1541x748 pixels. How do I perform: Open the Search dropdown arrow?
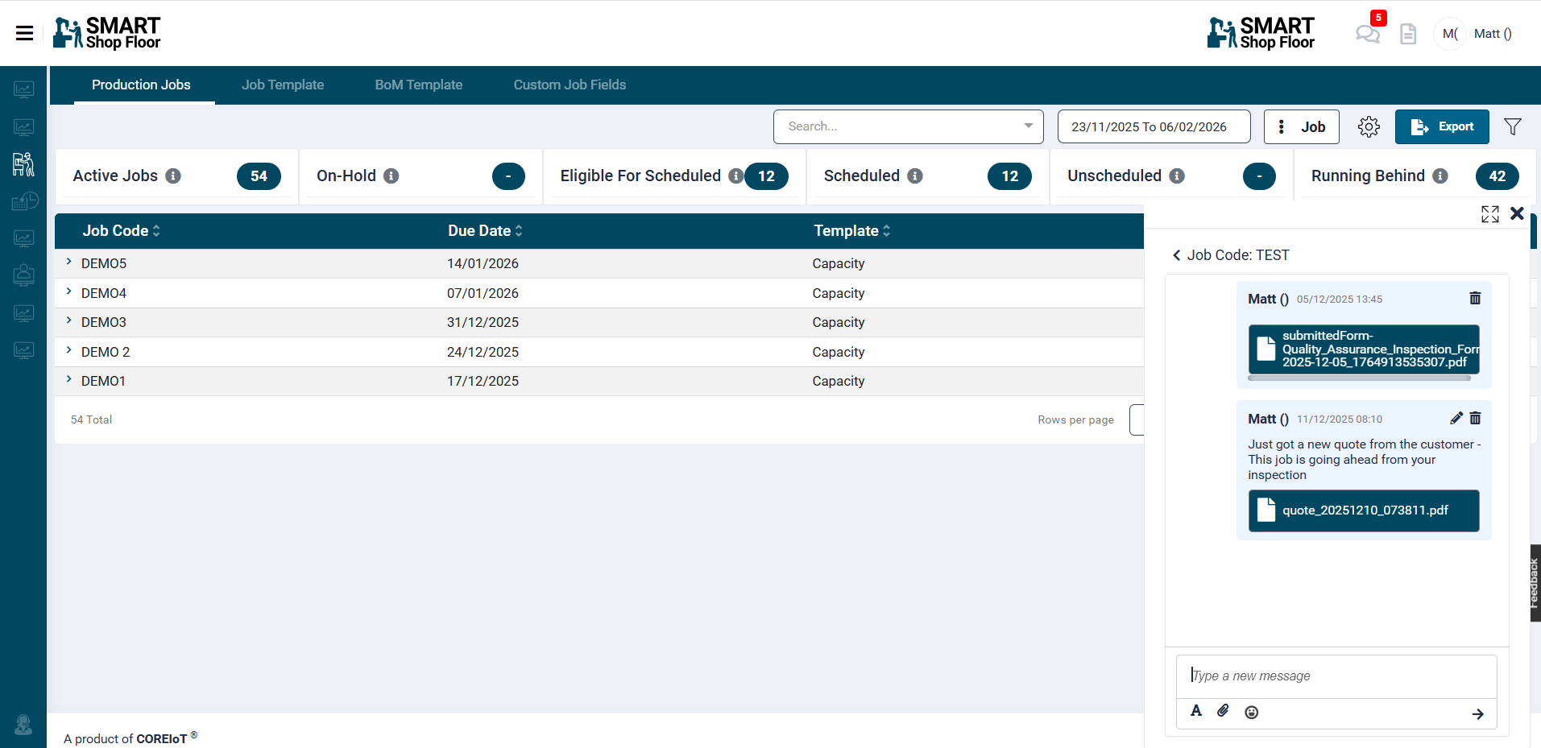click(1028, 126)
